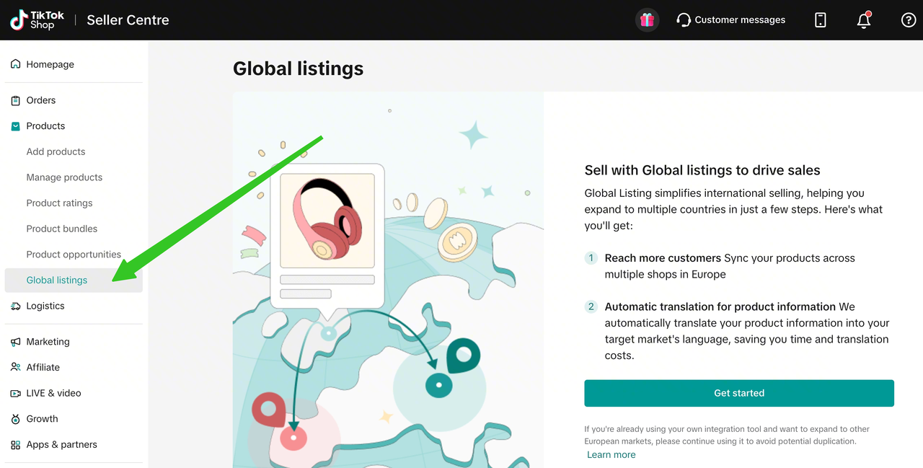The width and height of the screenshot is (923, 468).
Task: Click the Seller Centre title
Action: point(128,20)
